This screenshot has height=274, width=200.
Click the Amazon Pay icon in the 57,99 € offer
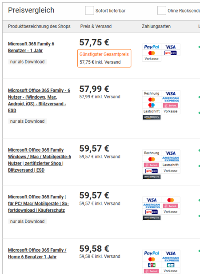pyautogui.click(x=152, y=117)
